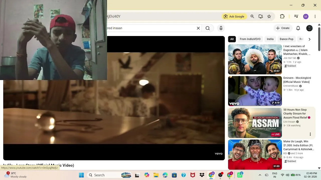Select the All filter chip
This screenshot has height=180, width=321.
pos(232,39)
